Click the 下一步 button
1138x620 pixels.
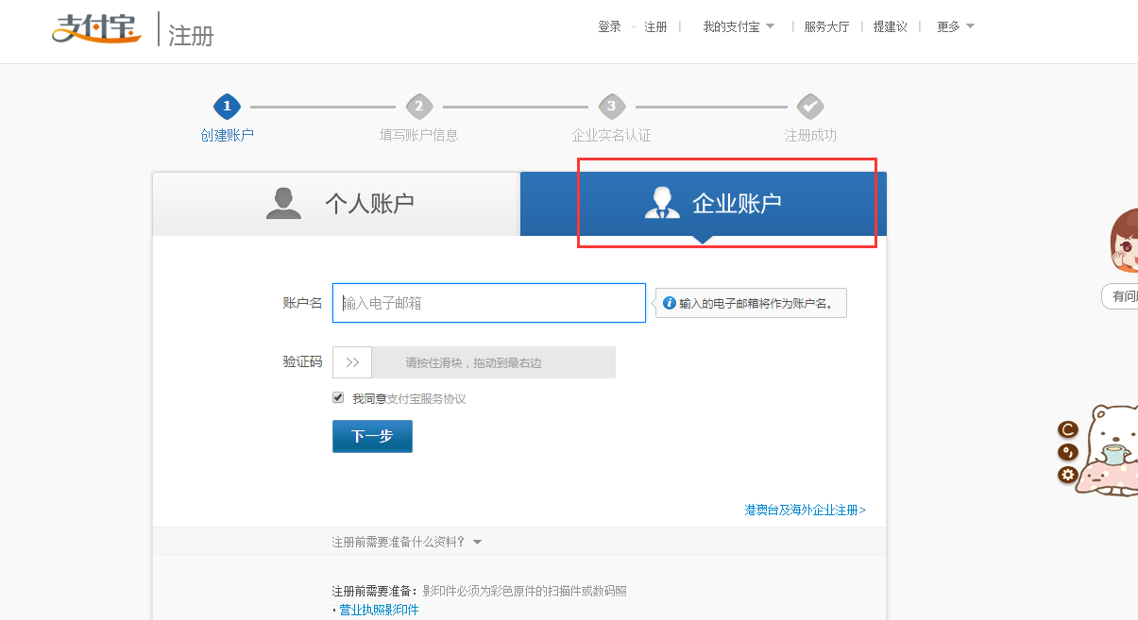pos(372,436)
